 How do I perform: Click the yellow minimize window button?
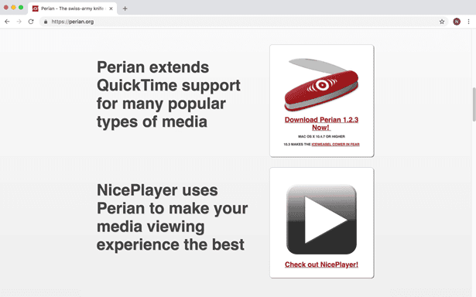pyautogui.click(x=13, y=7)
